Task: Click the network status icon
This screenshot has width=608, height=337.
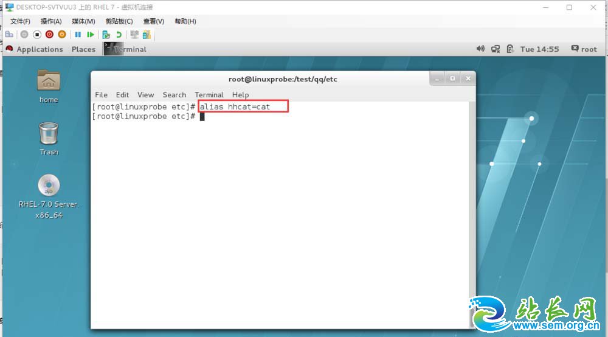Action: (495, 49)
